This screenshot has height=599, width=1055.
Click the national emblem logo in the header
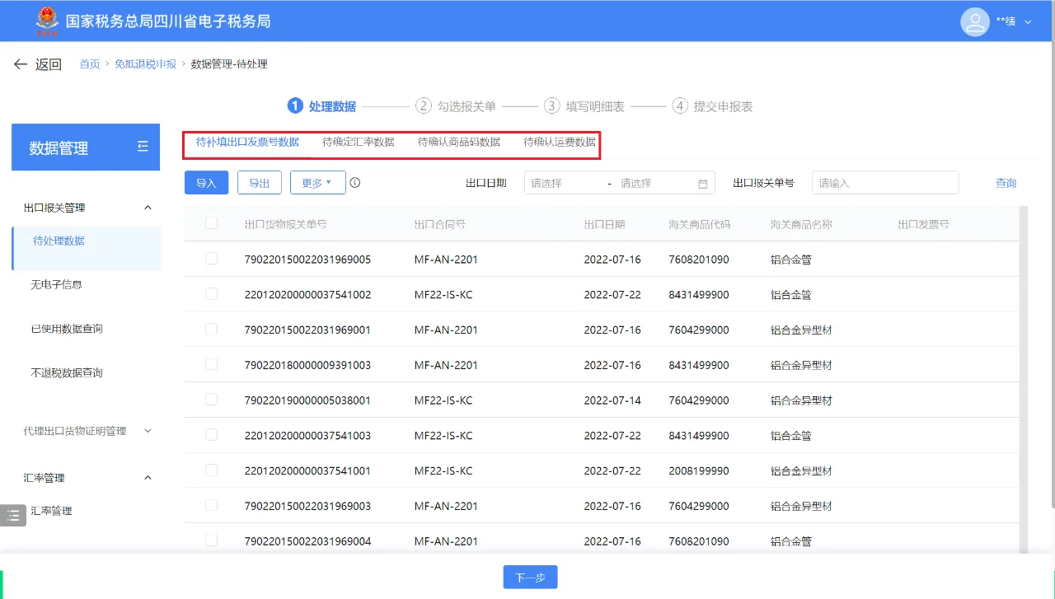click(x=47, y=20)
